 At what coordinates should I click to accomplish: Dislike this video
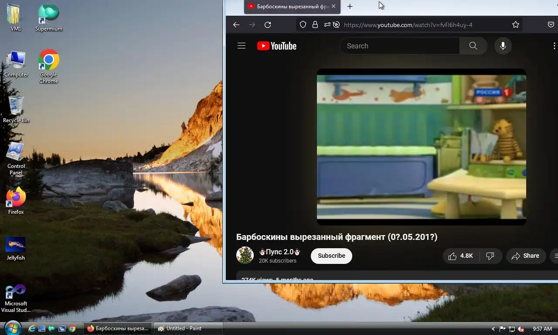pyautogui.click(x=490, y=256)
